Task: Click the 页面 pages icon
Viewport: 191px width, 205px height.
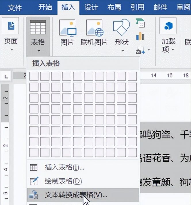Action: (10, 26)
